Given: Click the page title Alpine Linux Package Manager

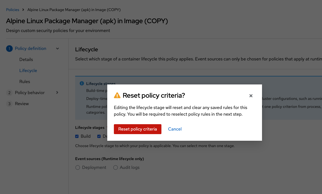Looking at the screenshot, I should (x=87, y=21).
